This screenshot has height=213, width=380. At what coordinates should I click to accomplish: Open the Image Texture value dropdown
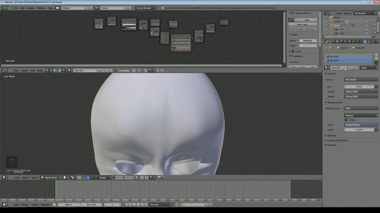pos(361,125)
